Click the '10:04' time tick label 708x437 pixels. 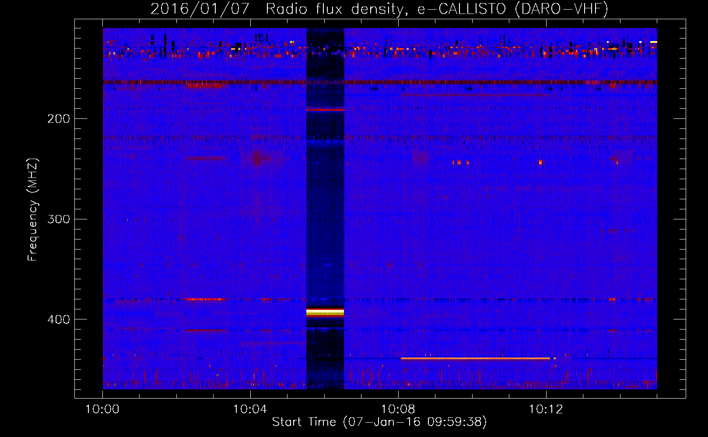(250, 409)
